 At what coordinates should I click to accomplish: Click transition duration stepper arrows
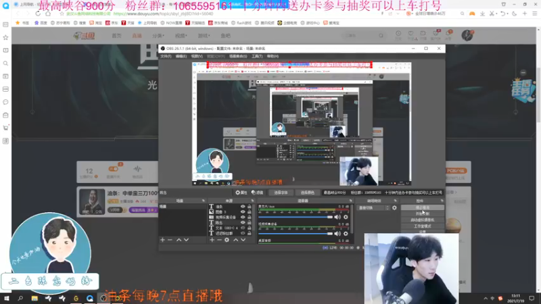coord(387,208)
